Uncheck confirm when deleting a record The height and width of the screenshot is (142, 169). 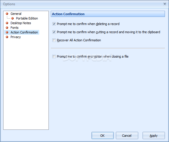pyautogui.click(x=54, y=24)
